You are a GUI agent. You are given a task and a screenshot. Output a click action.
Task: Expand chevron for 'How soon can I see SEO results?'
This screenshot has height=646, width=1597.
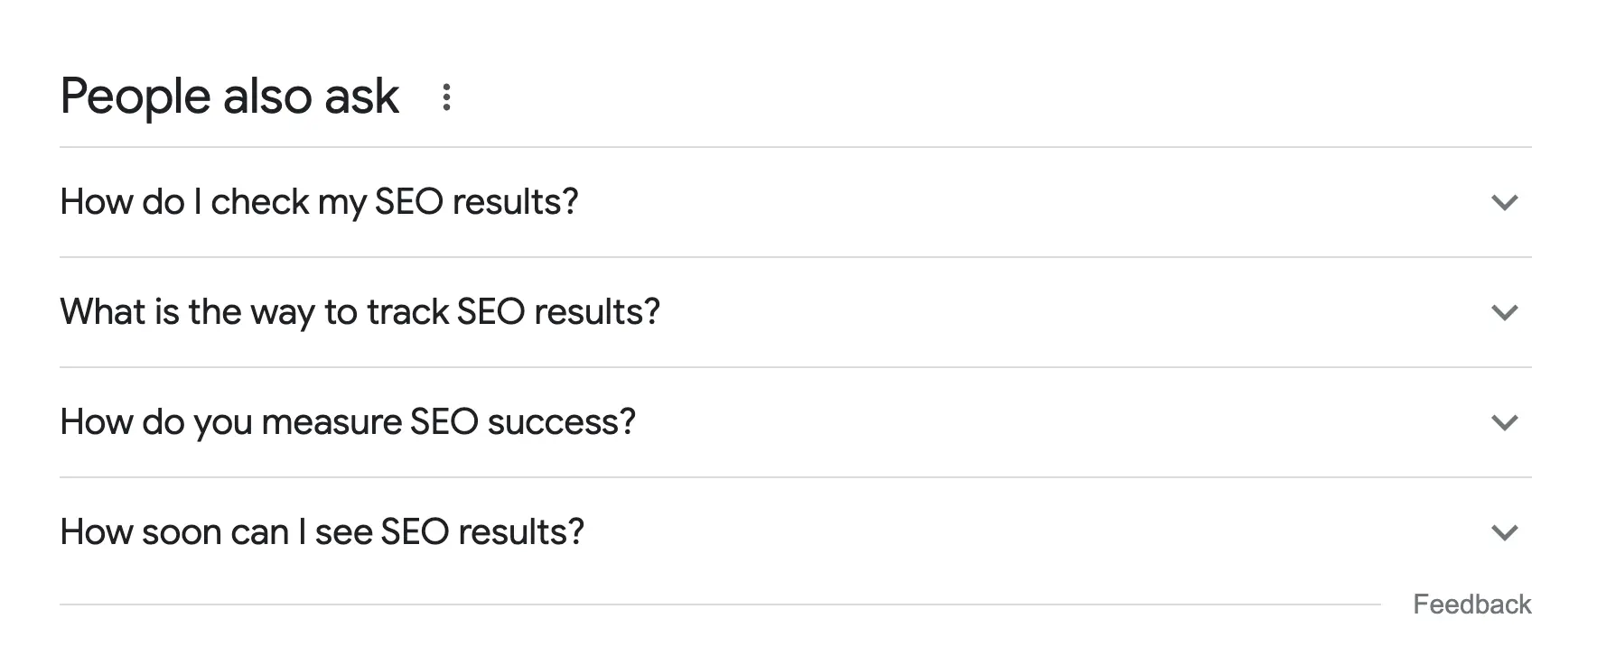(1504, 532)
